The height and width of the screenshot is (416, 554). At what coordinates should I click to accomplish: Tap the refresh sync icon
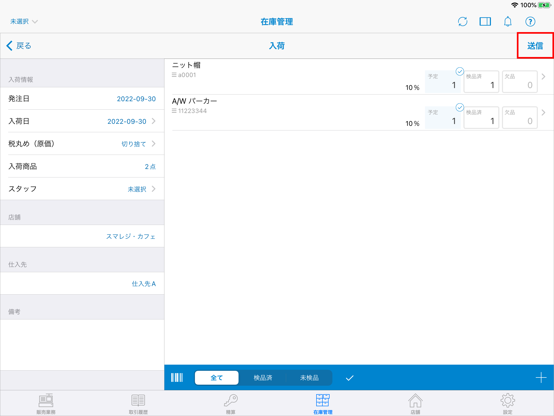[x=462, y=22]
